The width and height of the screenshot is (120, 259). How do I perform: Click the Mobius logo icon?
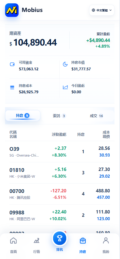tap(12, 10)
